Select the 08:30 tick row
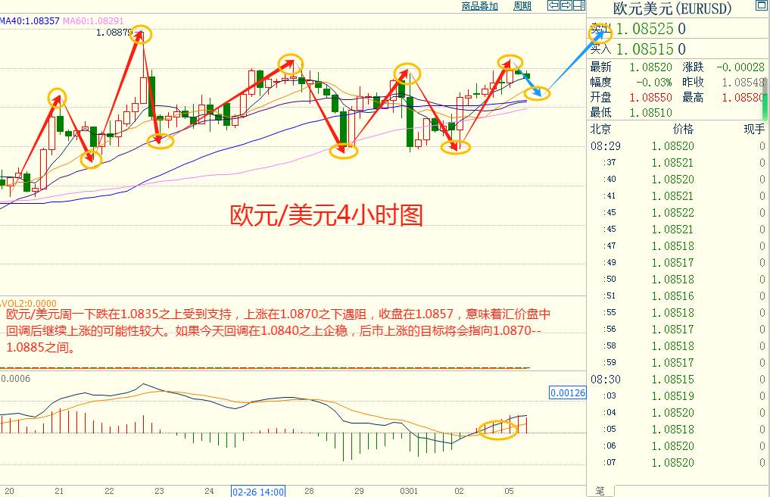The width and height of the screenshot is (770, 497). [x=678, y=380]
